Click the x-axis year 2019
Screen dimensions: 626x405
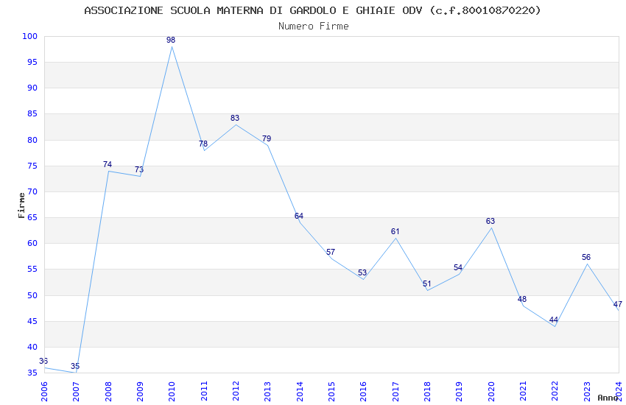pyautogui.click(x=460, y=392)
